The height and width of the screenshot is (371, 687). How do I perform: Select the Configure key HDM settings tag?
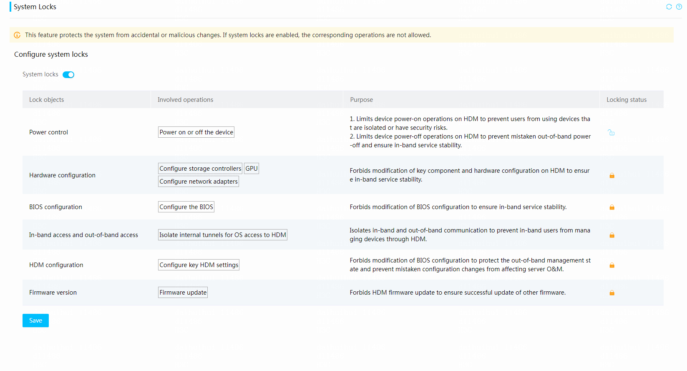(199, 265)
